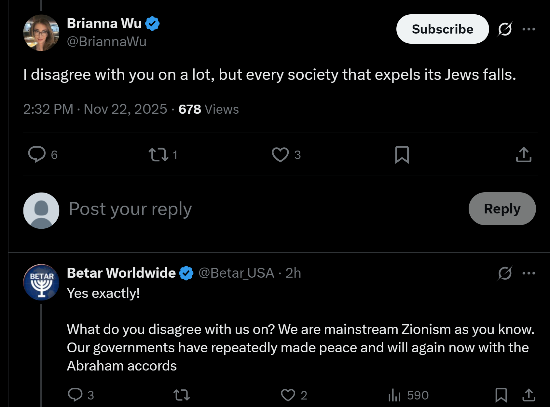
Task: Share Brianna Wu's post via the upload arrow icon
Action: pos(524,154)
